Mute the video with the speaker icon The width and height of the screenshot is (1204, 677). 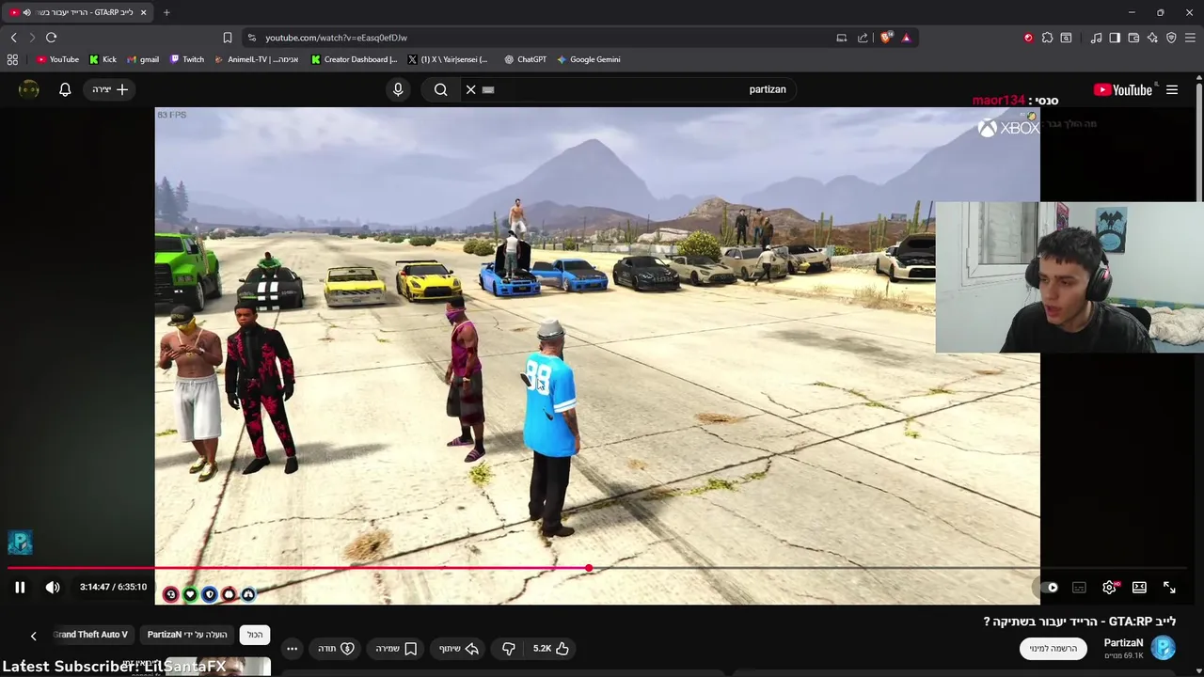click(53, 588)
